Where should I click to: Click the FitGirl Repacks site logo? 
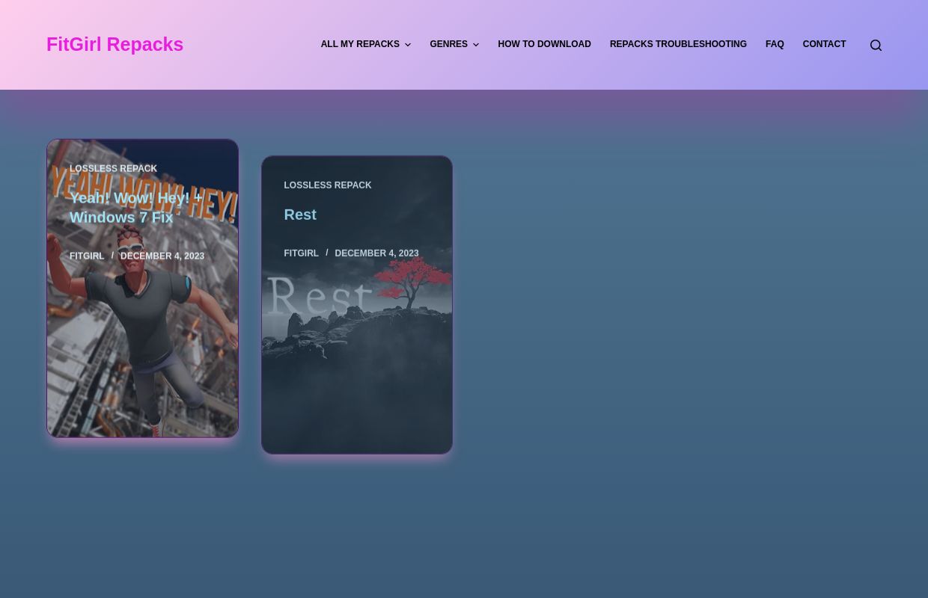point(115,44)
